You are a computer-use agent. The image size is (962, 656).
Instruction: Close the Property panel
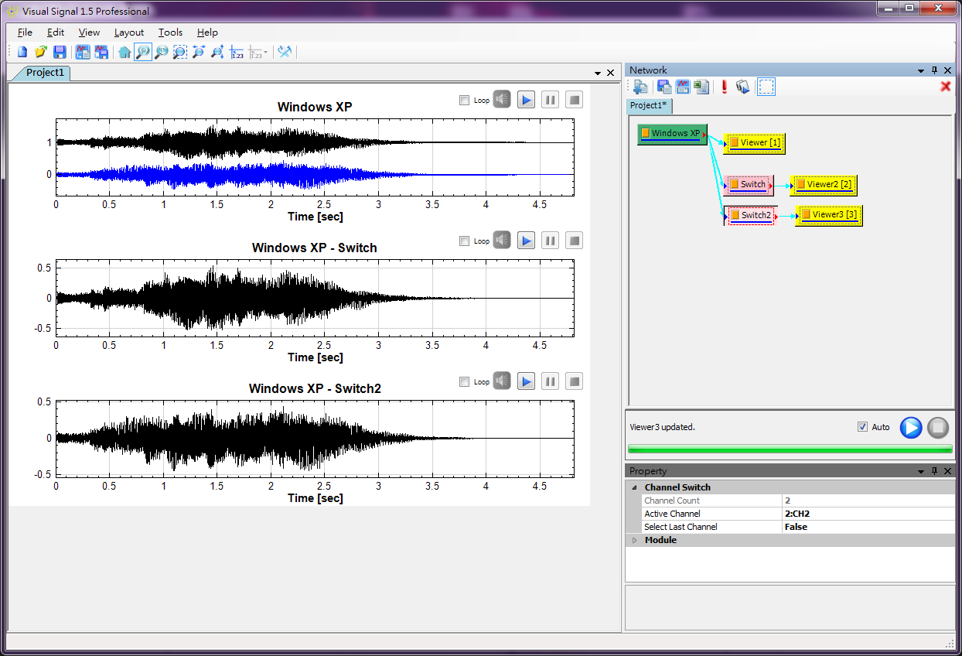(947, 471)
